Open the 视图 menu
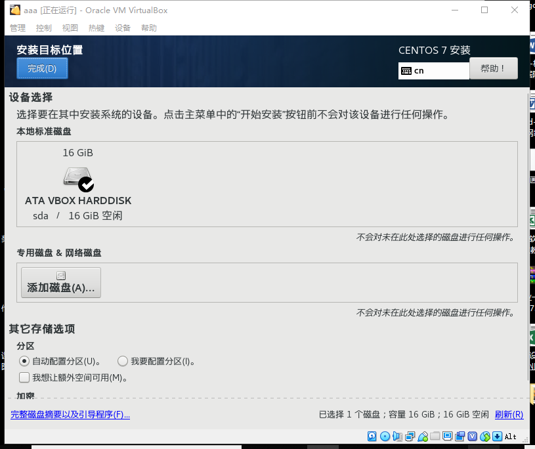The image size is (535, 449). (x=70, y=28)
